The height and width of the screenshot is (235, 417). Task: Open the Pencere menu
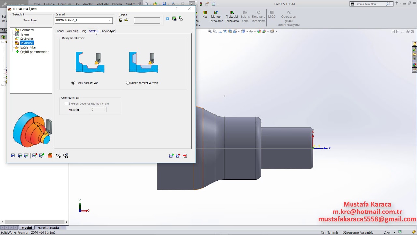tap(117, 4)
